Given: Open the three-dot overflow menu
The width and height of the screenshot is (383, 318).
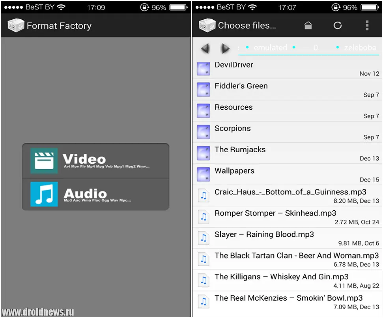Looking at the screenshot, I should click(x=367, y=25).
